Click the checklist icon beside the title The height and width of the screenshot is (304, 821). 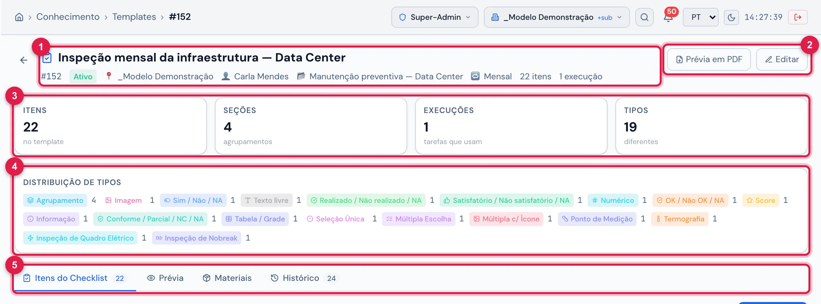tap(47, 58)
